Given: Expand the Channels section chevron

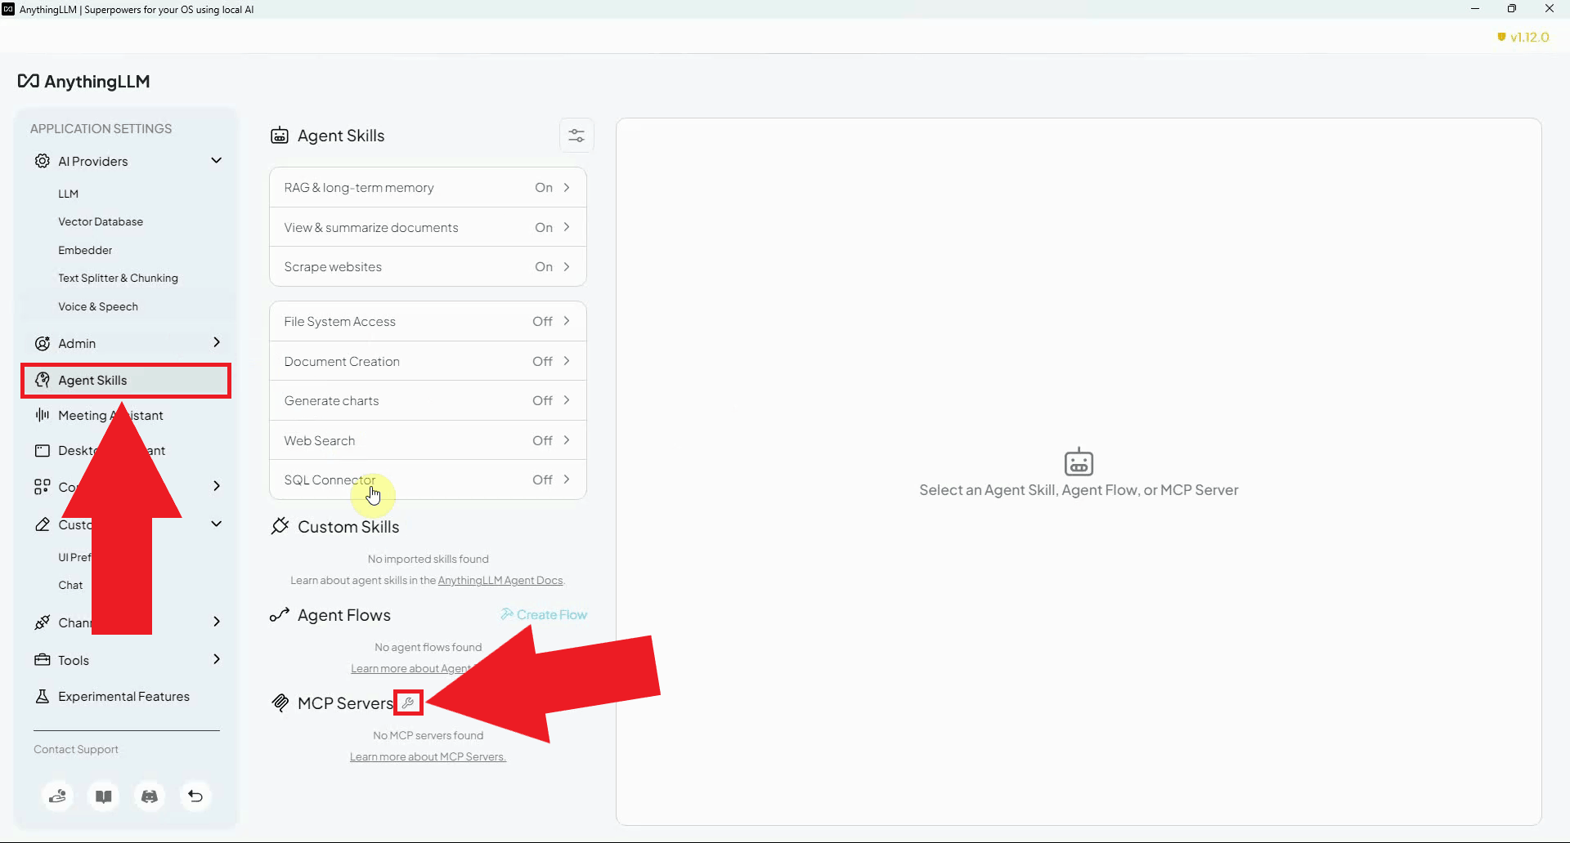Looking at the screenshot, I should [x=217, y=622].
